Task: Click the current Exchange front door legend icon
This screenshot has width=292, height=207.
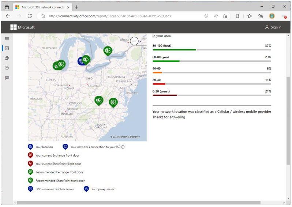Action: pos(30,155)
